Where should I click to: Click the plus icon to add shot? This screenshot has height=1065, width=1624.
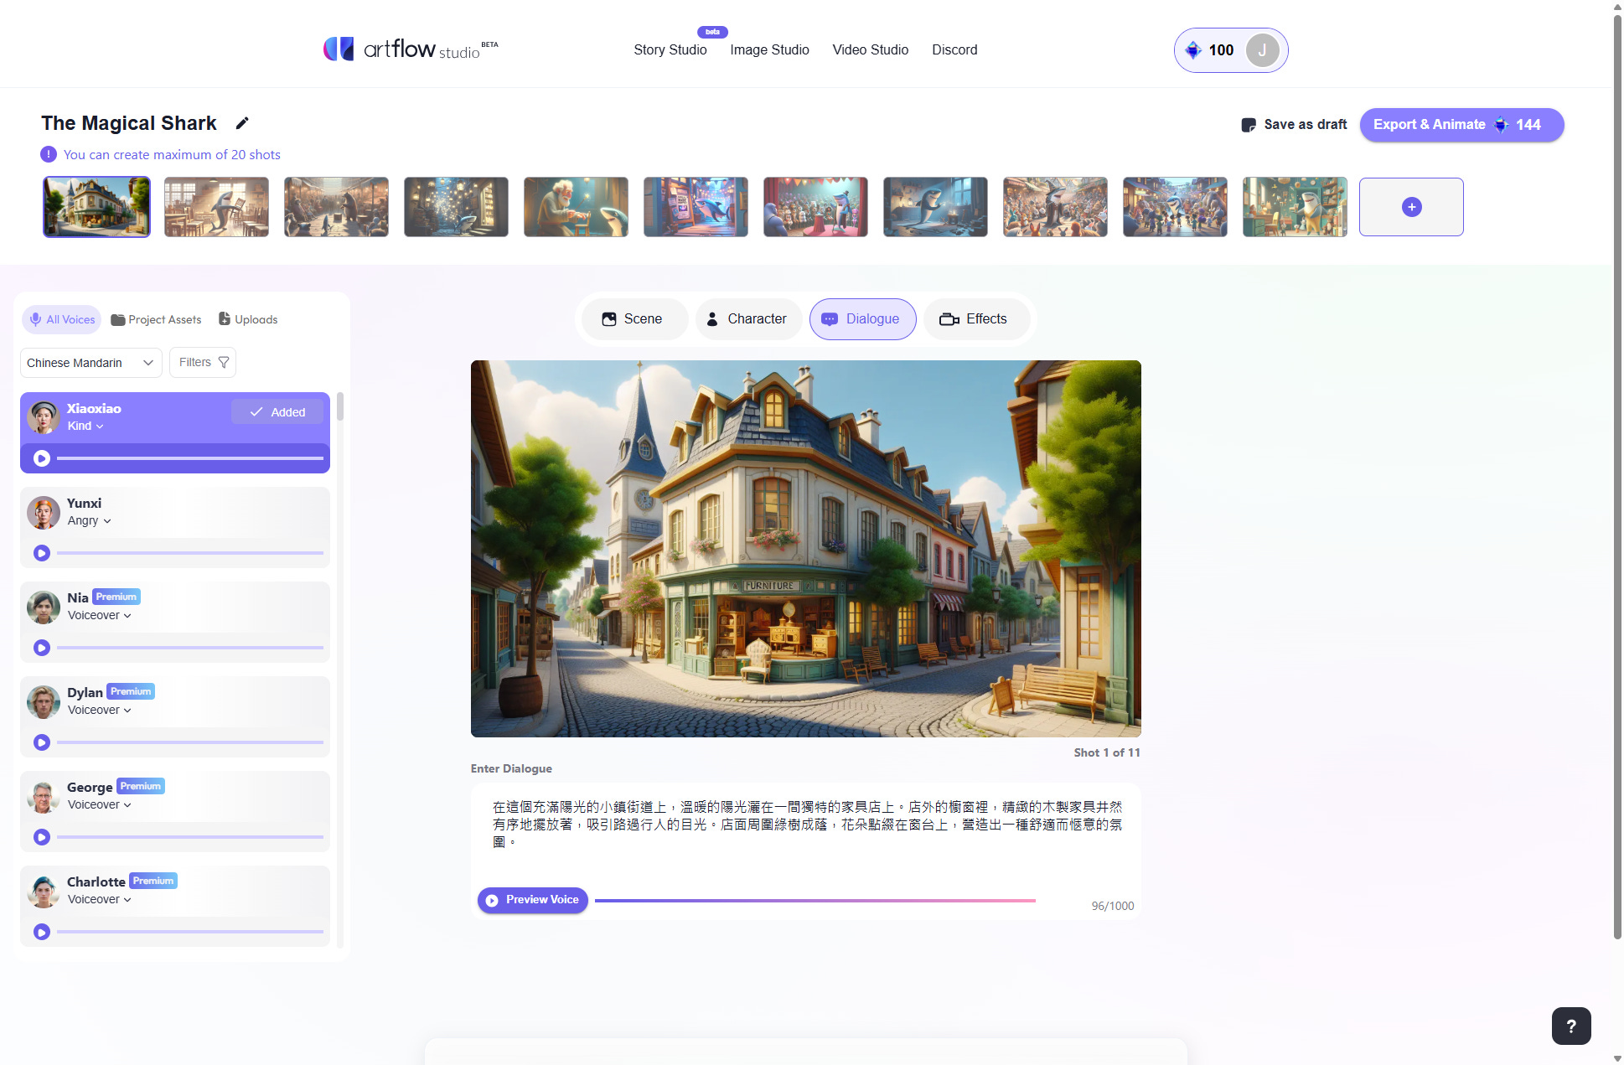point(1411,207)
